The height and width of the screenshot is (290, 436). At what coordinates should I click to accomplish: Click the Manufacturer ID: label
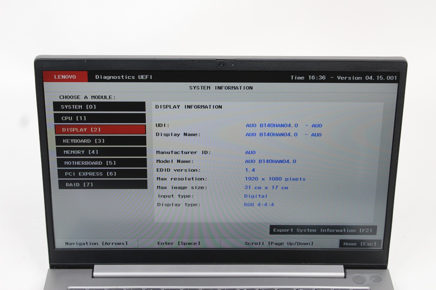point(183,152)
